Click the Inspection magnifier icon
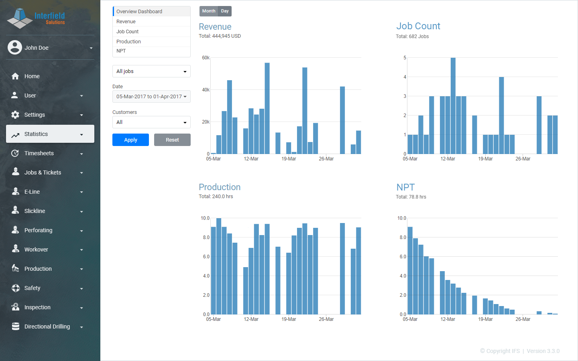The image size is (578, 361). (15, 307)
